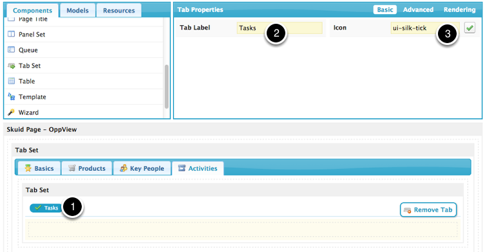Click the Tab Set component icon
The height and width of the screenshot is (252, 485).
(x=11, y=66)
